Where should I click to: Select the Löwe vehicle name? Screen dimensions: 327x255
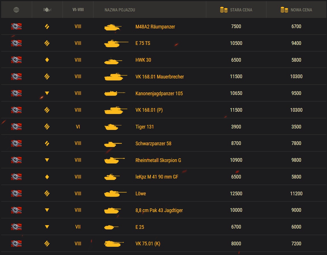(x=141, y=193)
